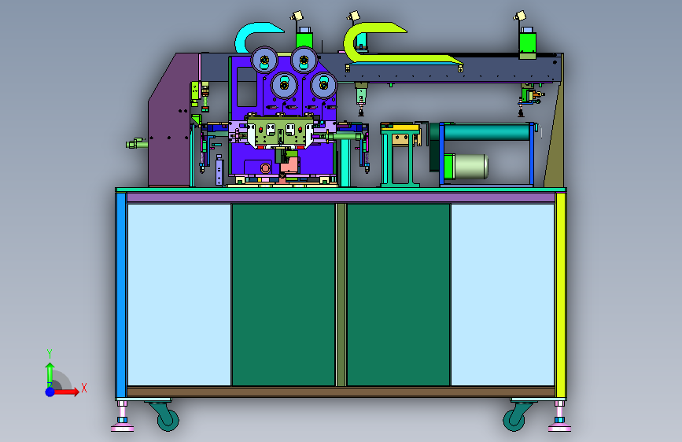
Task: Pick the brown bottom rail of the cabinet
Action: pos(341,392)
